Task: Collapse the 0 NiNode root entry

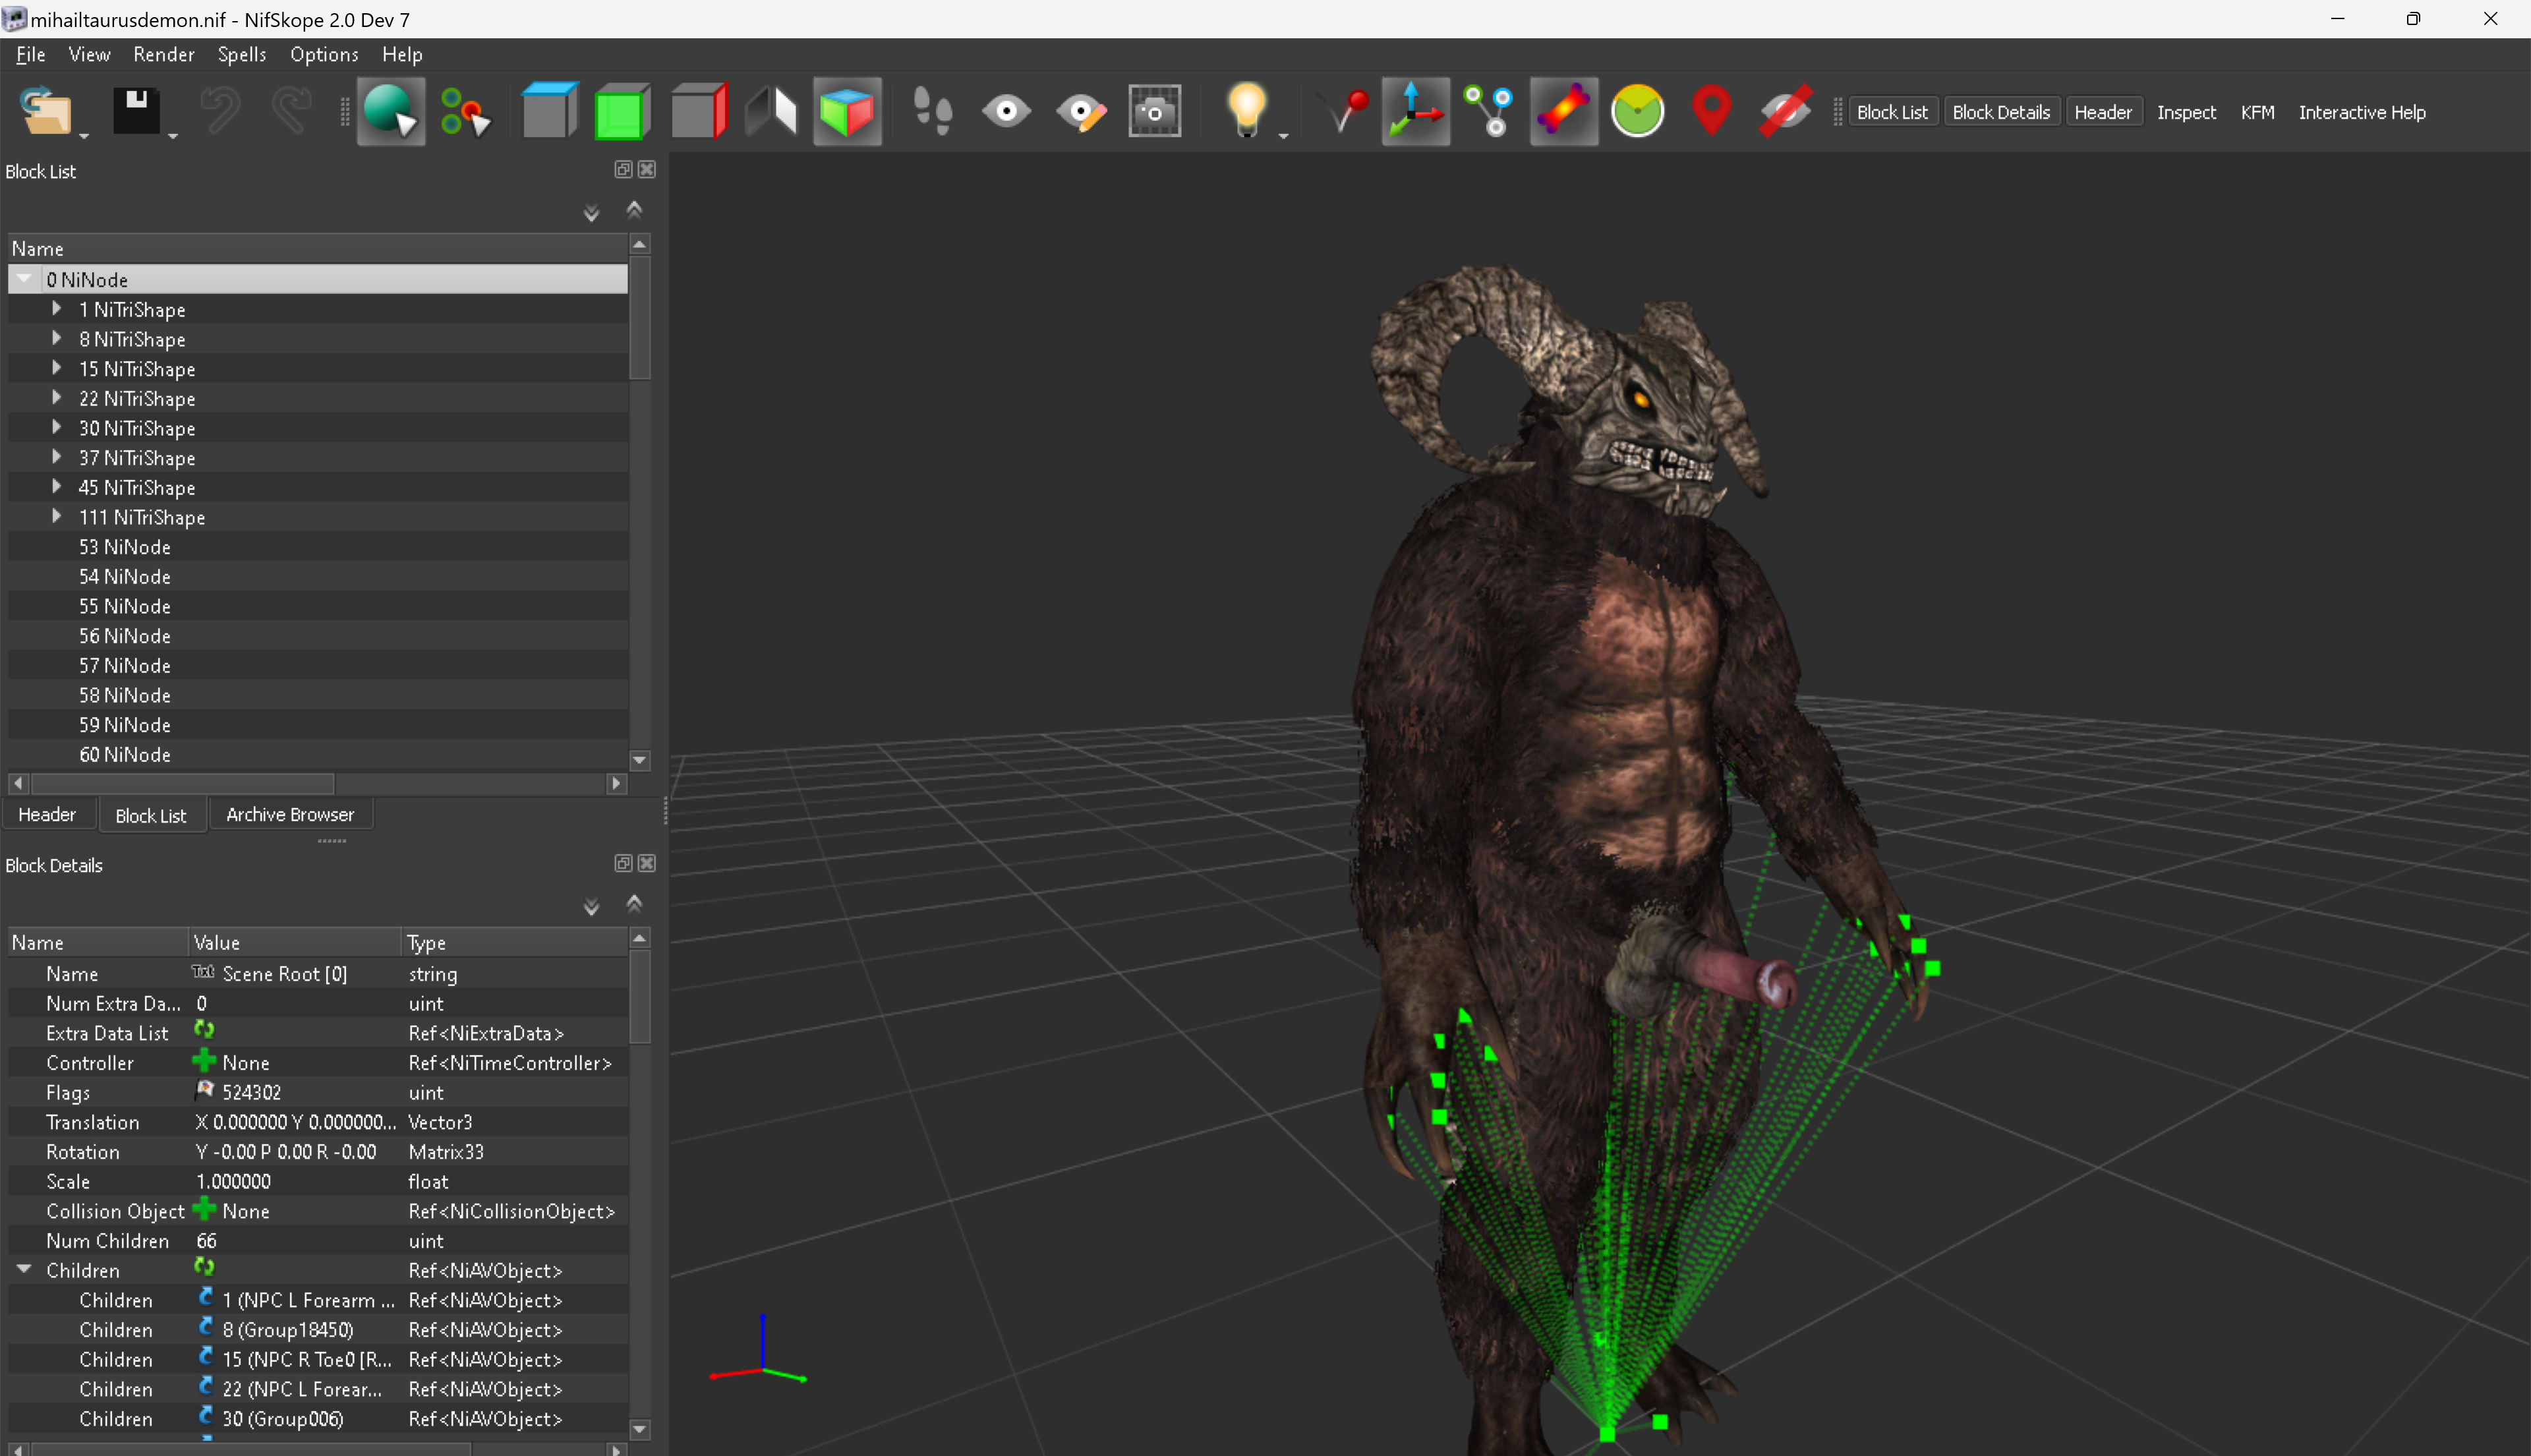Action: (24, 279)
